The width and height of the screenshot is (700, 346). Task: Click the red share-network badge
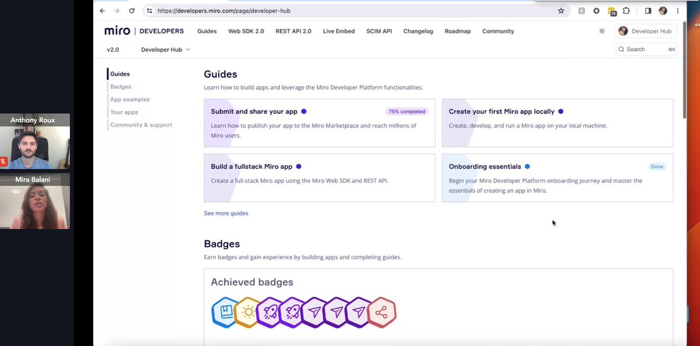(x=381, y=312)
